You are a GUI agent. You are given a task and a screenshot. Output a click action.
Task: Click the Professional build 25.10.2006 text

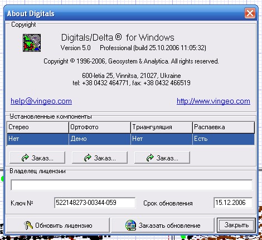[153, 48]
